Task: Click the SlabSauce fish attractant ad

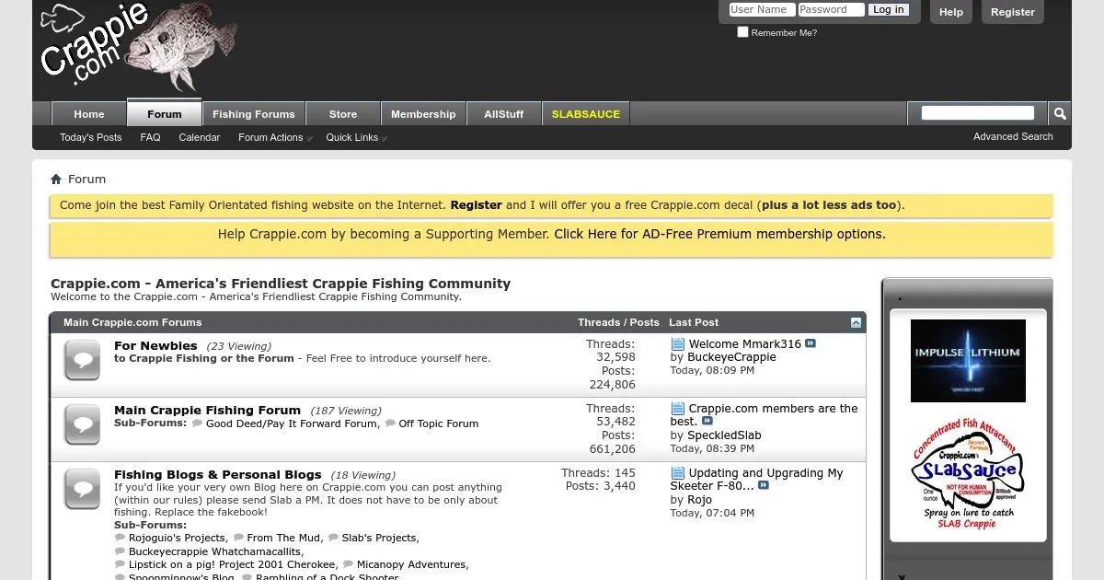Action: pos(968,474)
